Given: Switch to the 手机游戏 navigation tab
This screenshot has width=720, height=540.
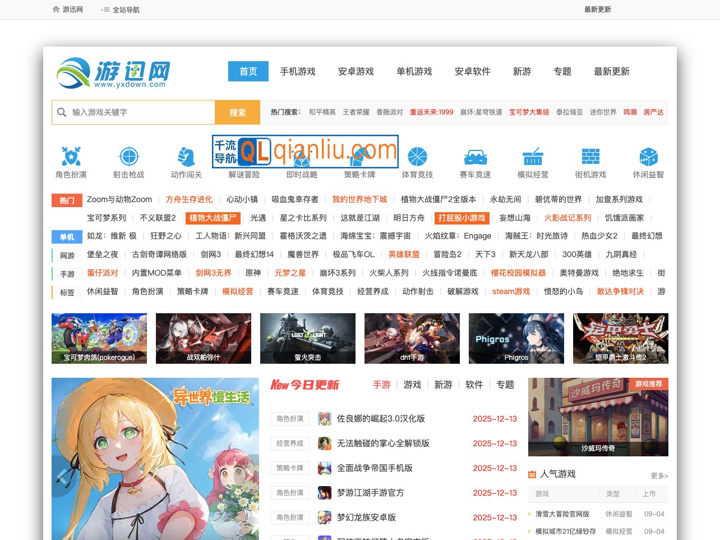Looking at the screenshot, I should pos(298,71).
